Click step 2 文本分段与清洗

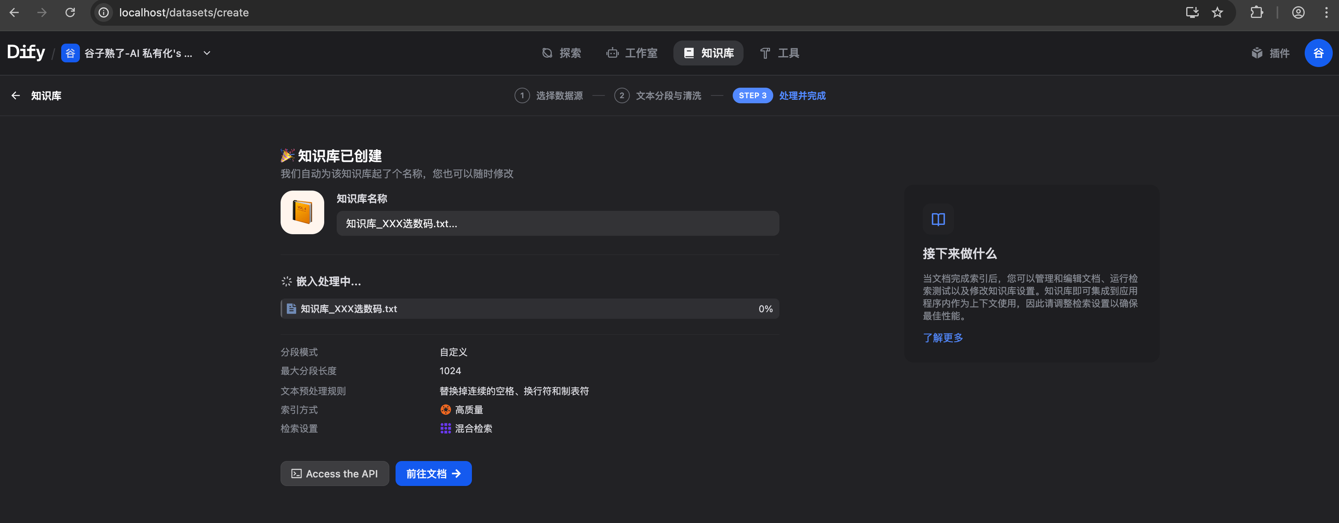(x=657, y=95)
